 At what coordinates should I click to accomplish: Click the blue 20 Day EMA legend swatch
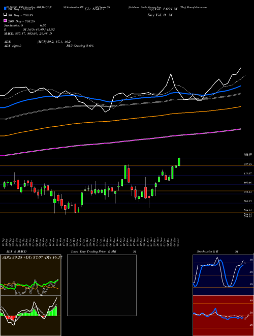[x=5, y=9]
